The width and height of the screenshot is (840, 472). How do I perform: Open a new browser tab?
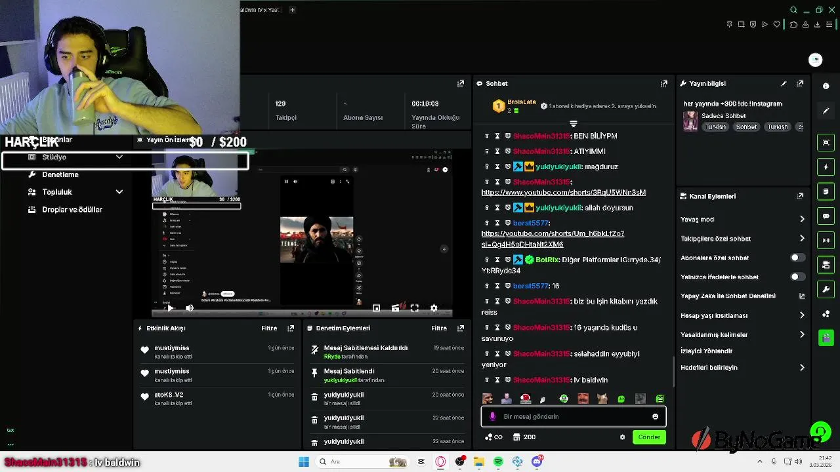292,10
